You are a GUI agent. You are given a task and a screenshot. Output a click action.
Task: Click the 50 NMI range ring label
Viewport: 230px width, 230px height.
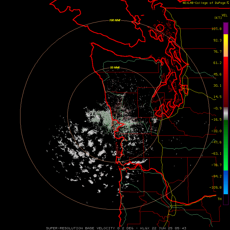(115, 68)
